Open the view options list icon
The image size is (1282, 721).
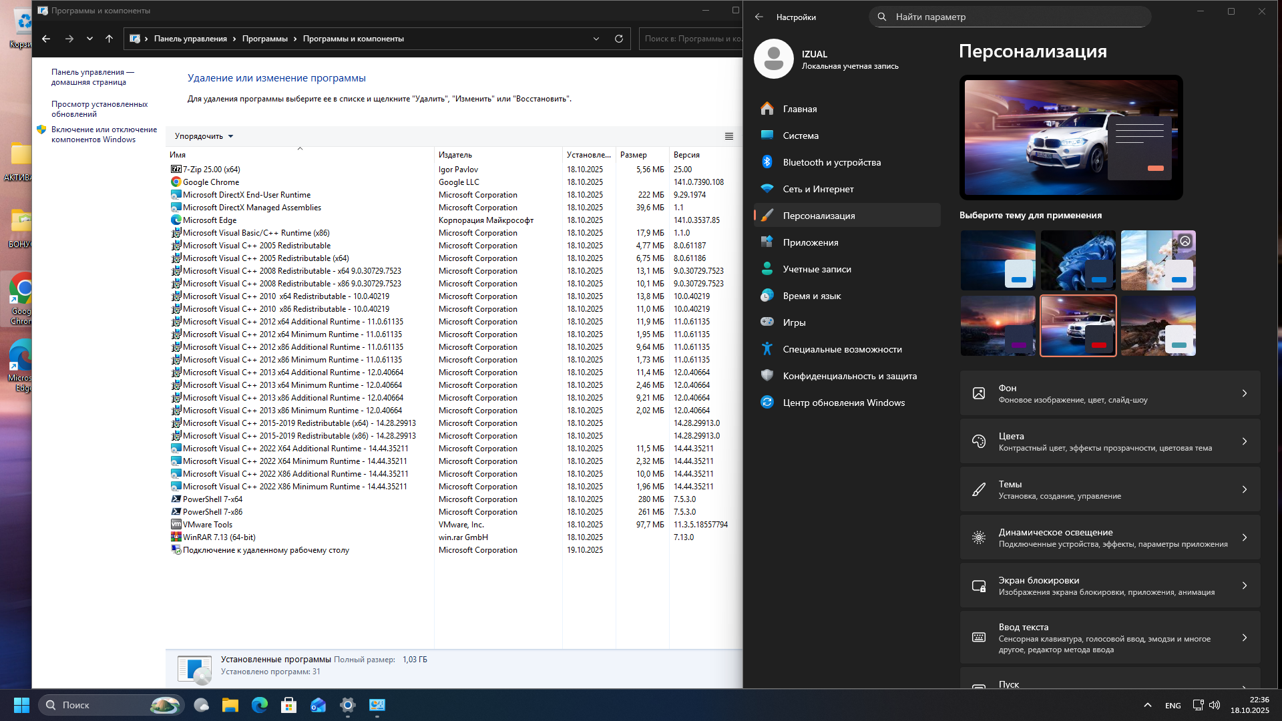coord(728,136)
